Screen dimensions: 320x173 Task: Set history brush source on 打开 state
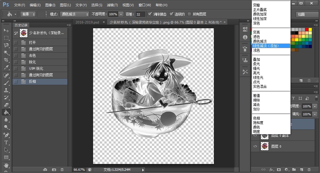tap(16, 42)
